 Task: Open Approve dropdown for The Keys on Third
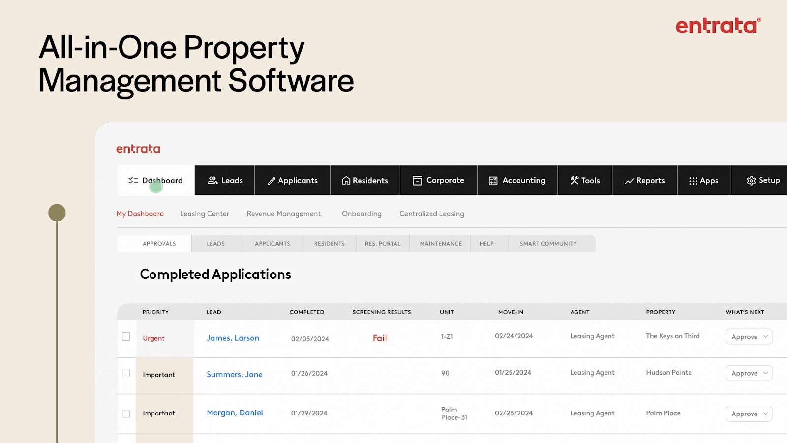(749, 337)
